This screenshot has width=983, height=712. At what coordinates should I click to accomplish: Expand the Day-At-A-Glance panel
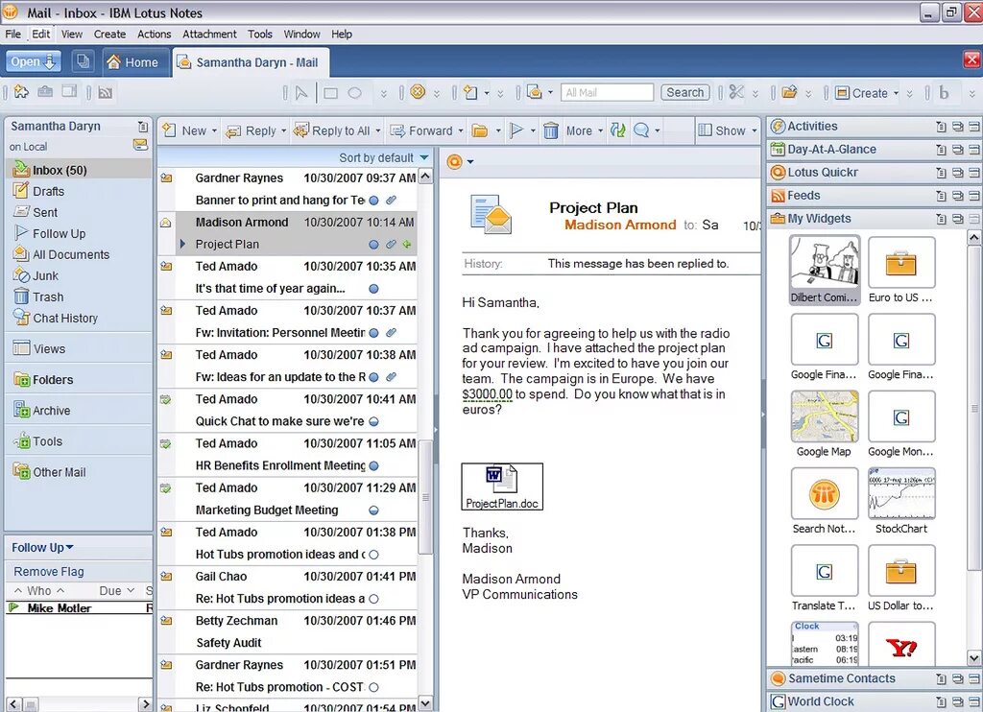coord(832,149)
